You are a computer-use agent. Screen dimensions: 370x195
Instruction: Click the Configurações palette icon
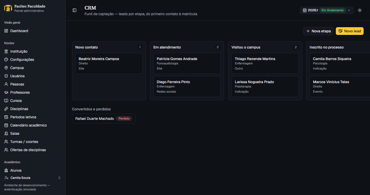pyautogui.click(x=6, y=60)
